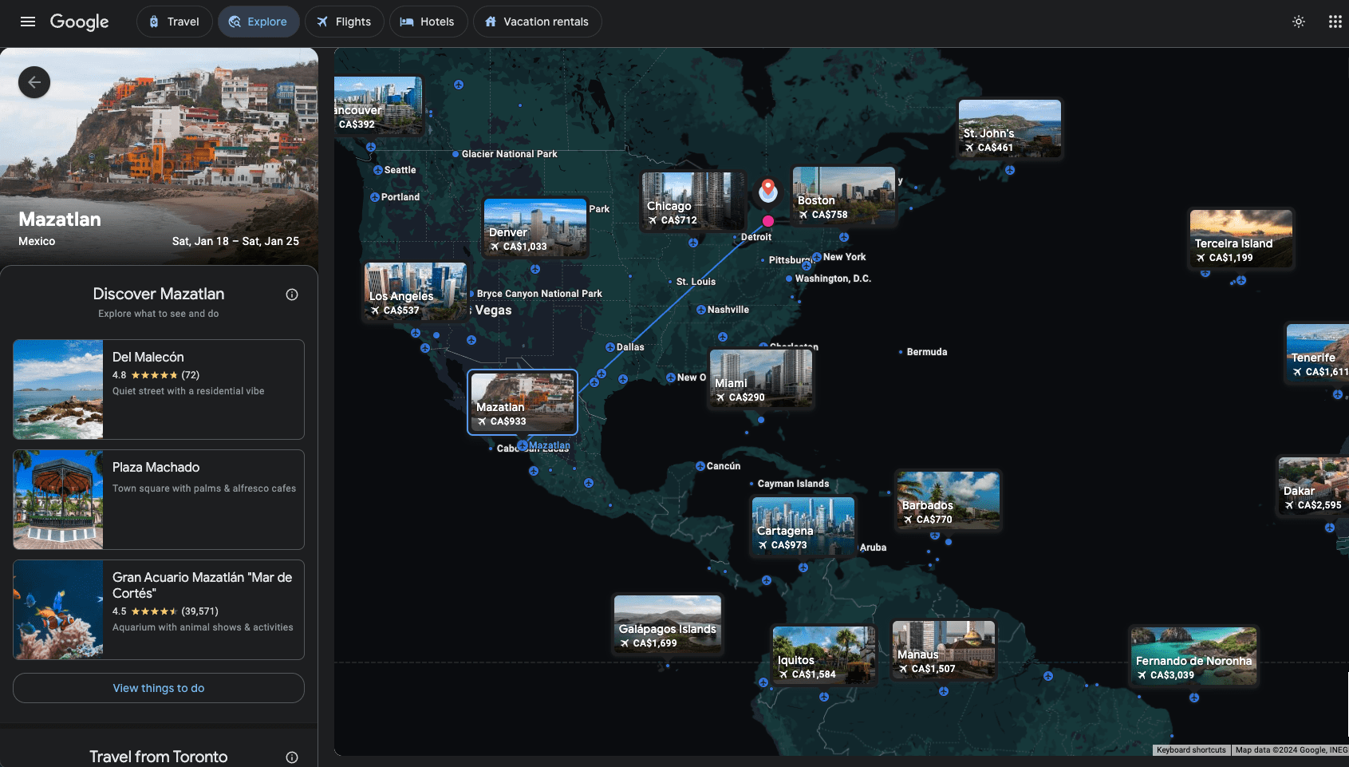This screenshot has width=1349, height=767.
Task: Open the Gran Acuario Mazatlán card
Action: (159, 610)
